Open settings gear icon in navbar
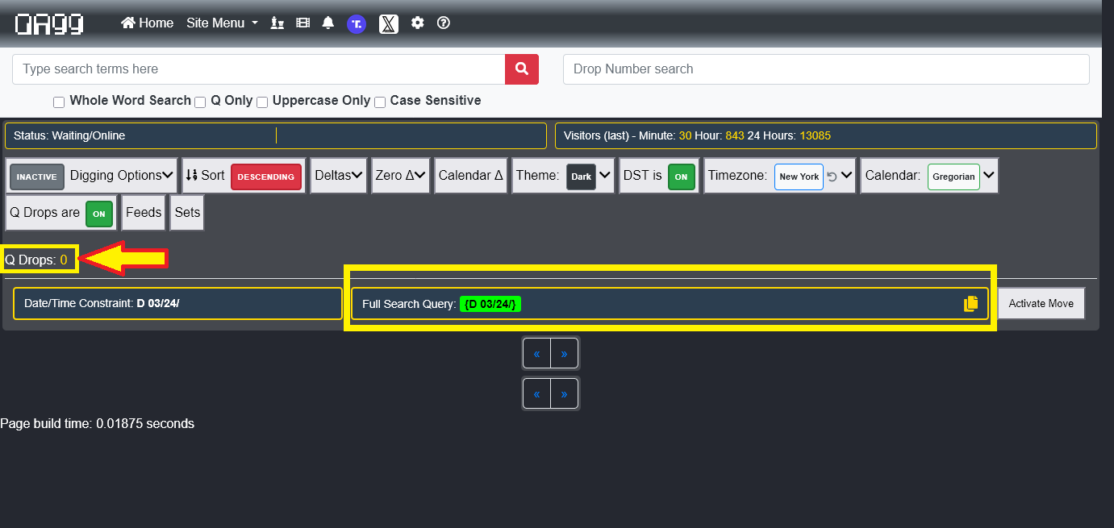Screen dimensions: 1114x528 pyautogui.click(x=417, y=23)
